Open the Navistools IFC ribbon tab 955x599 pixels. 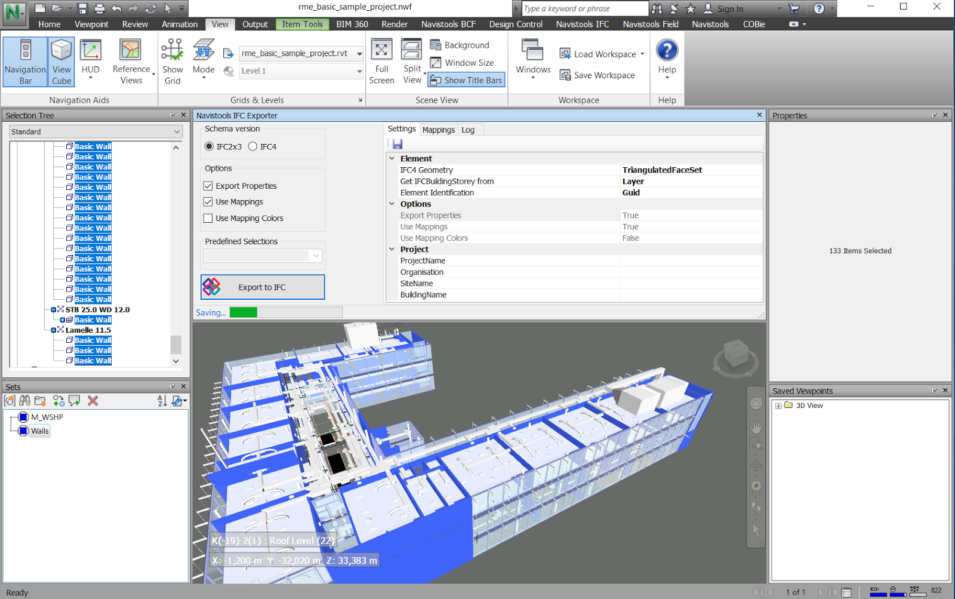583,24
